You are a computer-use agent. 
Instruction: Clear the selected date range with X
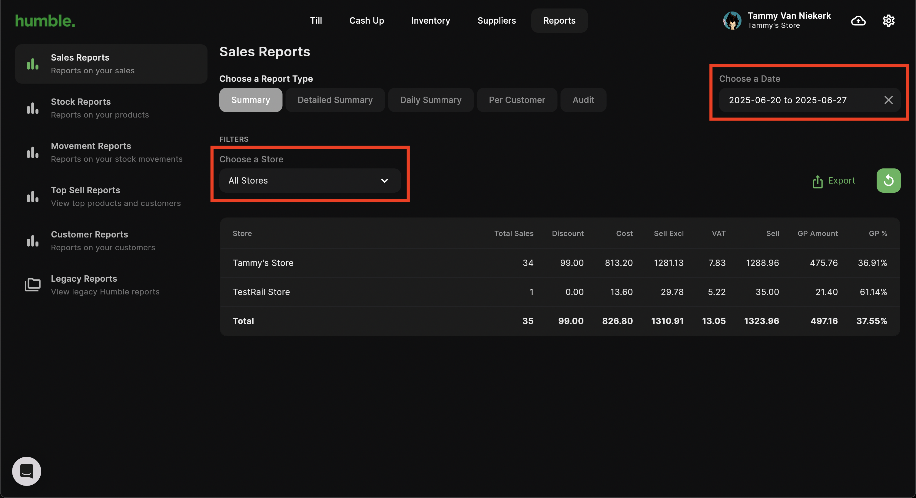pyautogui.click(x=888, y=100)
